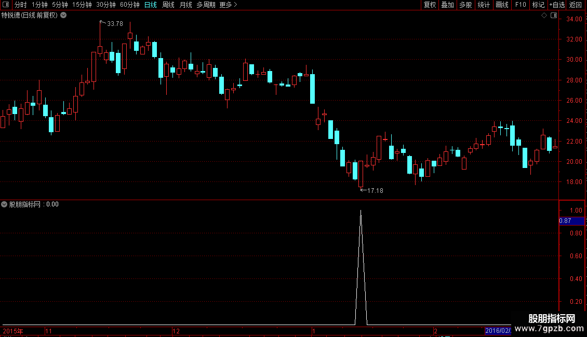Click the 1.00 indicator axis label
The height and width of the screenshot is (337, 587).
click(576, 210)
